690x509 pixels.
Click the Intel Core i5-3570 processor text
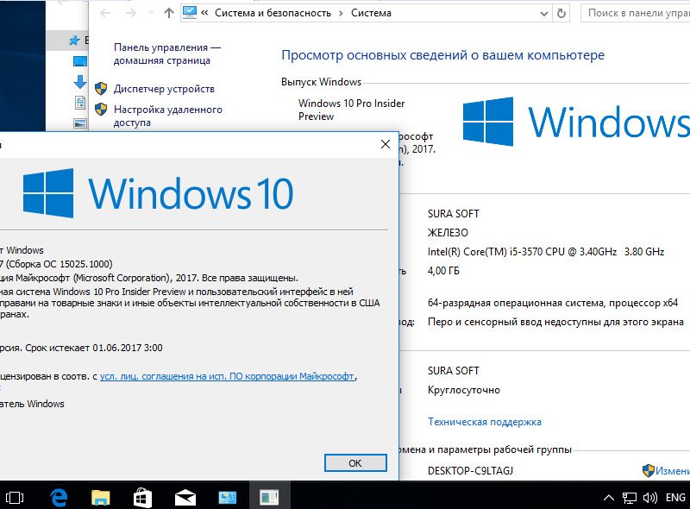point(546,252)
